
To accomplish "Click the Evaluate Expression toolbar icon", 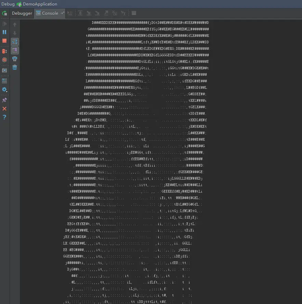I will [x=134, y=13].
